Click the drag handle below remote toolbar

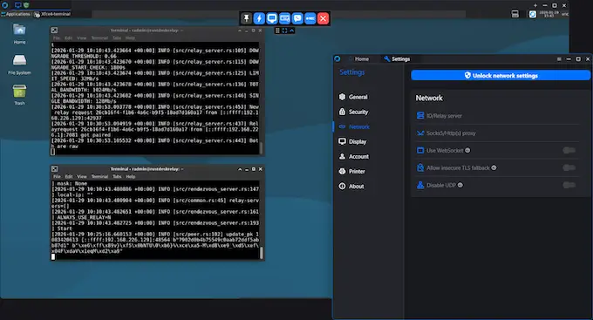277,31
